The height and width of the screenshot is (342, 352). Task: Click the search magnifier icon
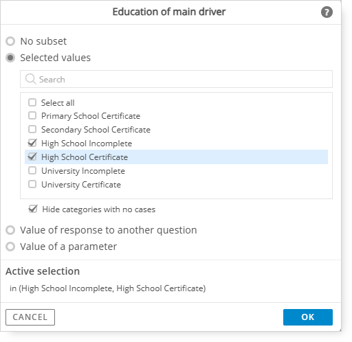[x=30, y=79]
